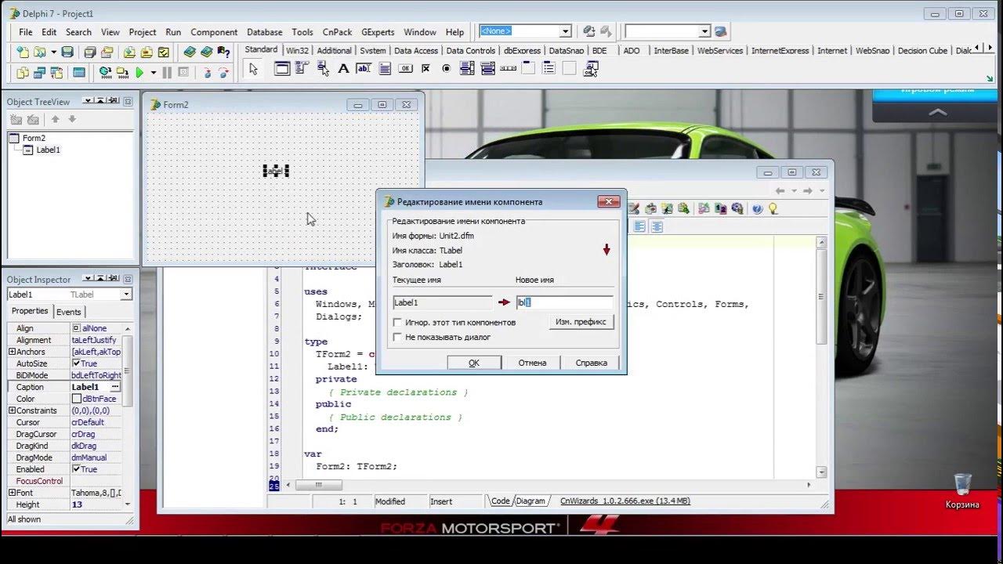Click the 'Изм. префикс' button
This screenshot has width=1003, height=564.
click(581, 322)
